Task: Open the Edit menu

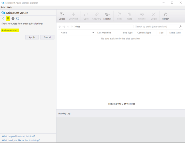Action: tap(3, 7)
